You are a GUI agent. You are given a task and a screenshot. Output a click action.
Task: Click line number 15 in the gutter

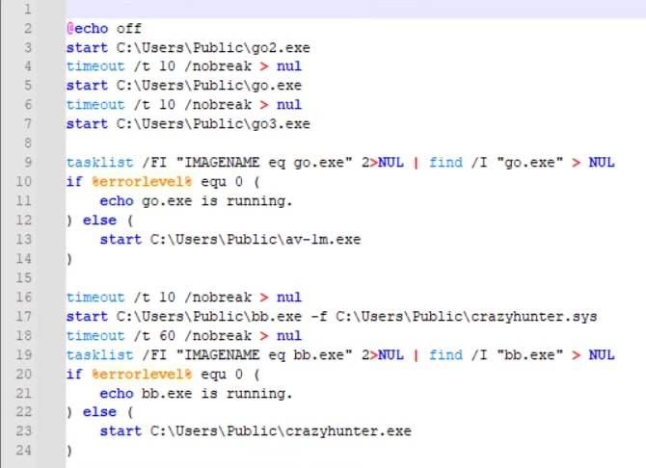pyautogui.click(x=26, y=278)
